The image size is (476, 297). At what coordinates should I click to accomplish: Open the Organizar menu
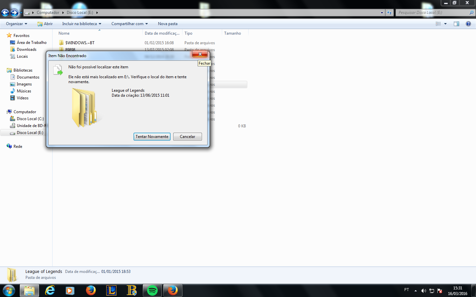(x=17, y=24)
